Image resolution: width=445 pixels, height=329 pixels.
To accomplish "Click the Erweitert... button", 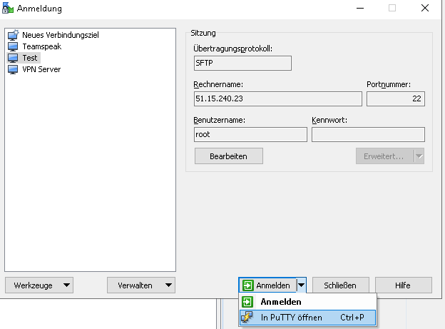I will pos(384,156).
